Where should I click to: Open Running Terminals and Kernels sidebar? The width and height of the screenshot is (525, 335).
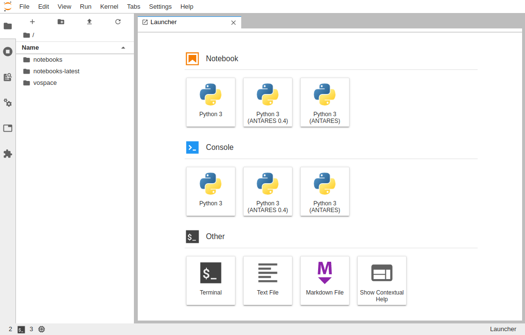click(x=8, y=52)
